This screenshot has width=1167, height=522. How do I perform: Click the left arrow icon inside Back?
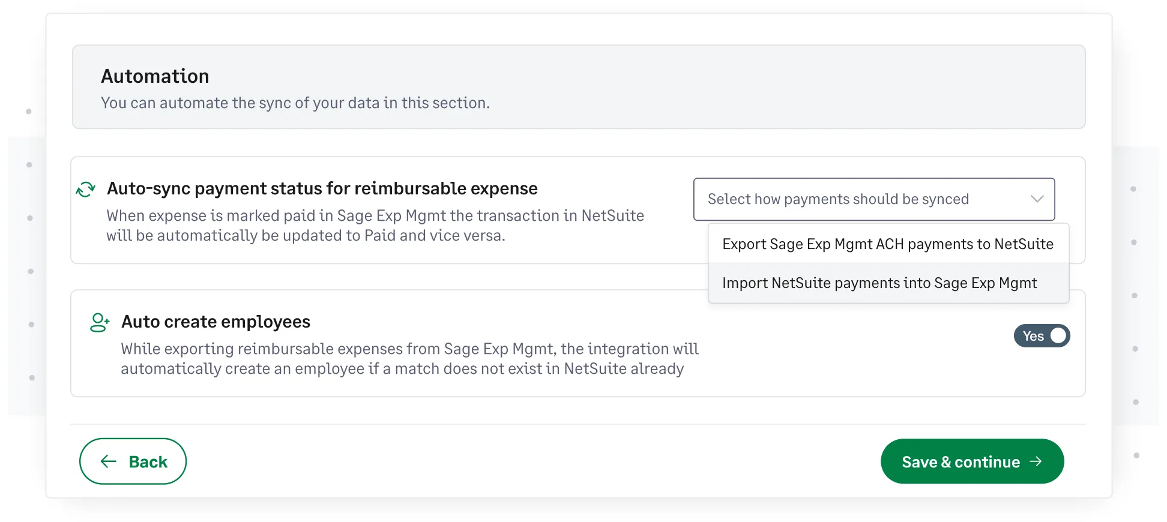point(109,461)
